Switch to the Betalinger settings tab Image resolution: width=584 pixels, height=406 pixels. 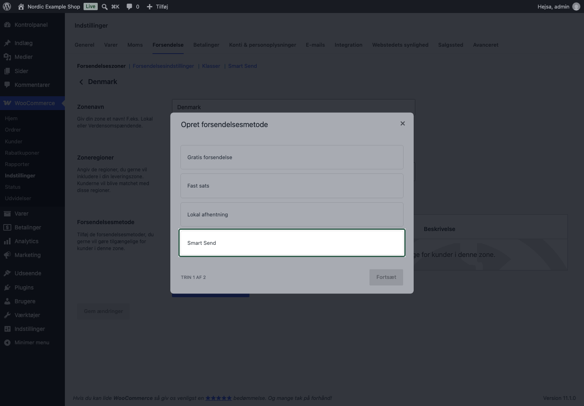click(206, 45)
